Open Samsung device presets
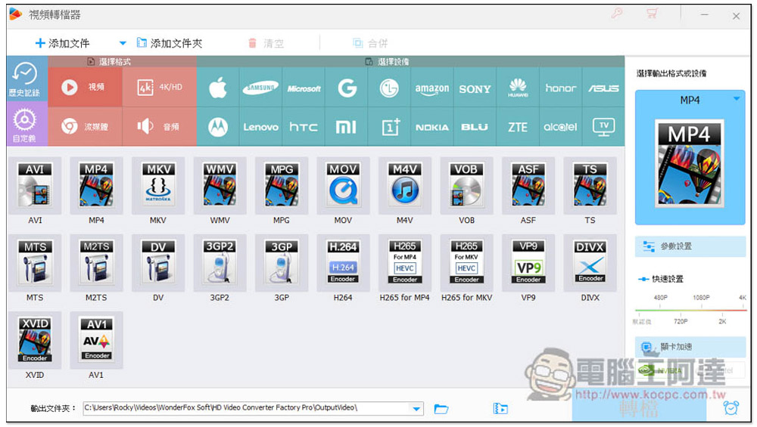Screen dimensions: 757x427 [x=260, y=88]
